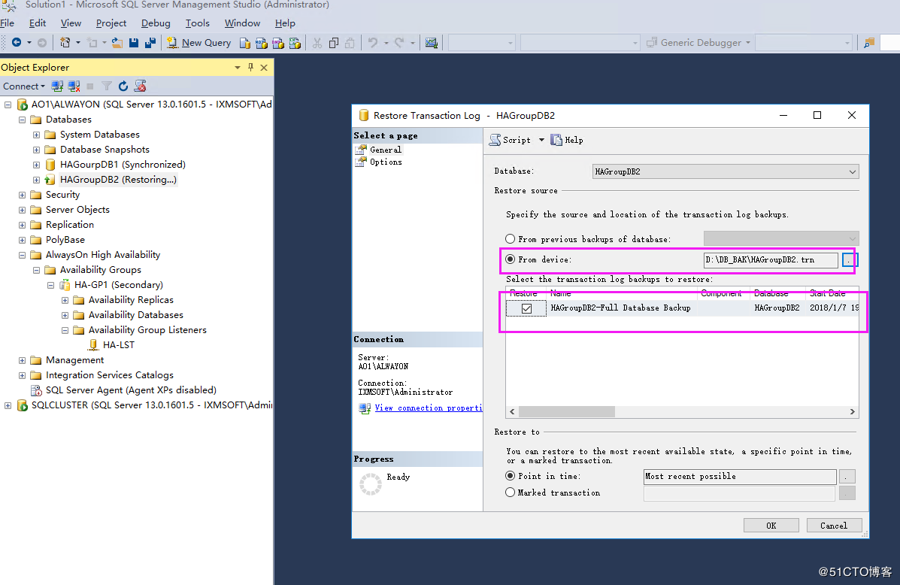
Task: Open the Tools menu
Action: (197, 23)
